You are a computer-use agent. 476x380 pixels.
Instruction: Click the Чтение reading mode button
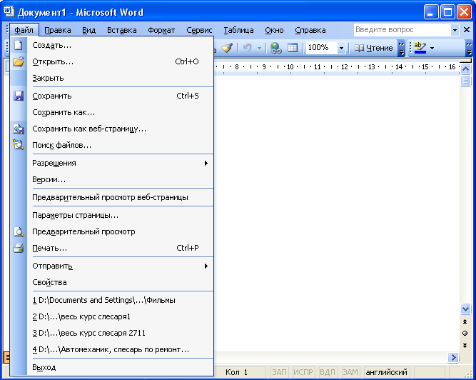click(374, 48)
